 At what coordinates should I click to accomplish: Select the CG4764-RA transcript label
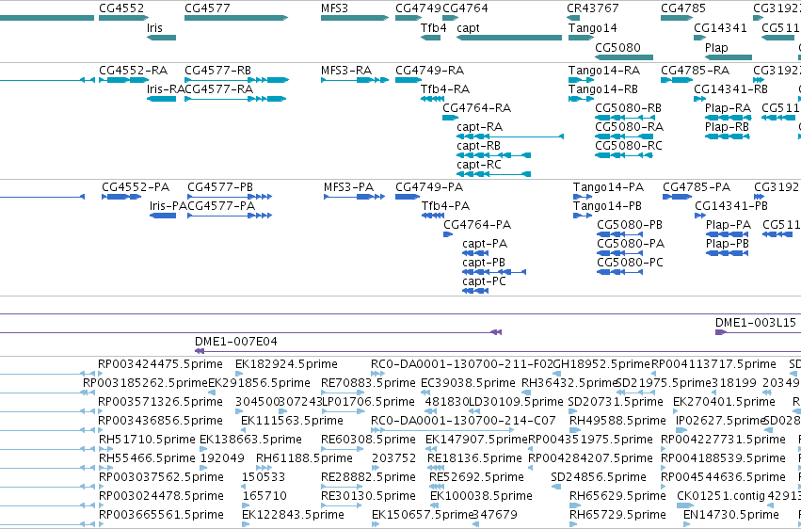point(476,108)
